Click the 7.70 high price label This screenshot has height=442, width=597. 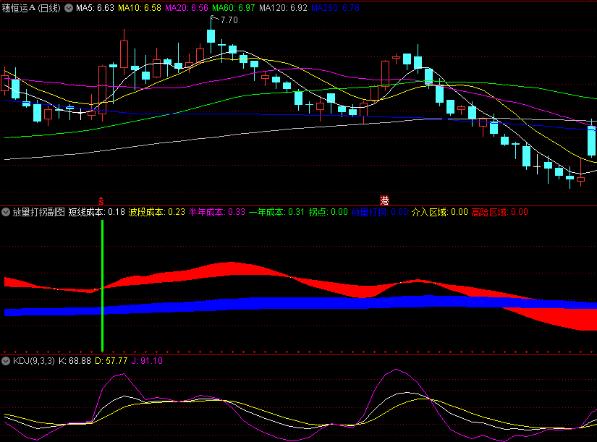point(229,20)
